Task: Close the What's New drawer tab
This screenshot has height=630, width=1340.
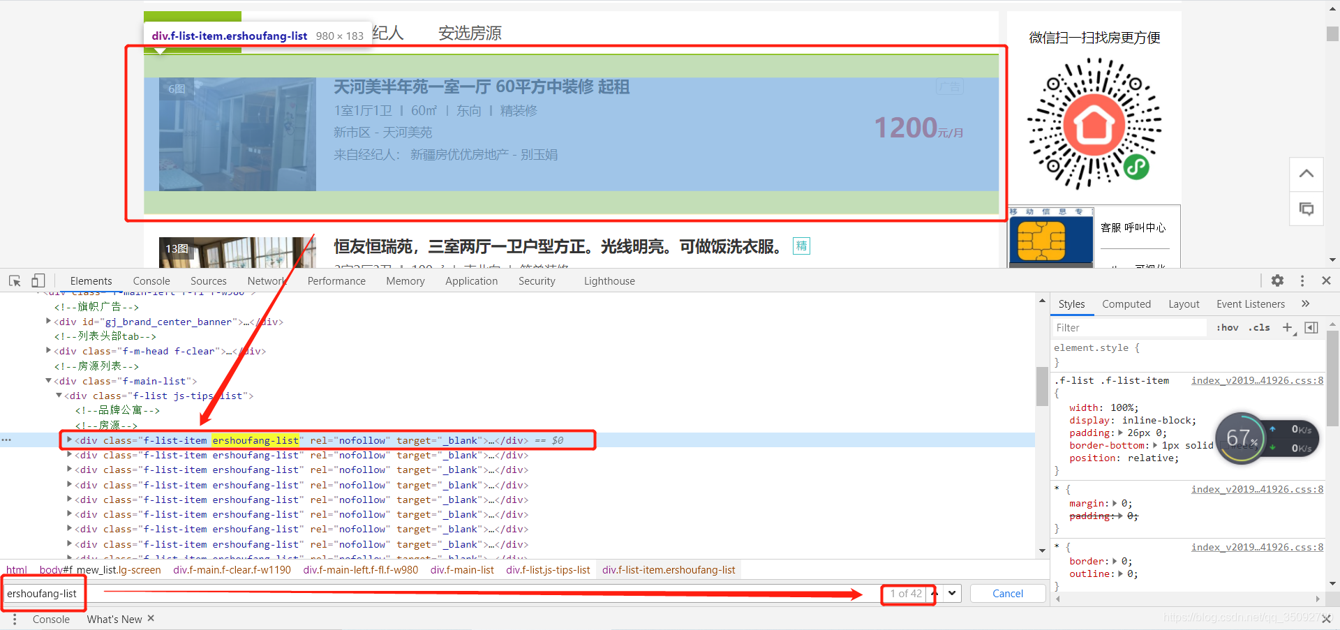Action: (x=151, y=618)
